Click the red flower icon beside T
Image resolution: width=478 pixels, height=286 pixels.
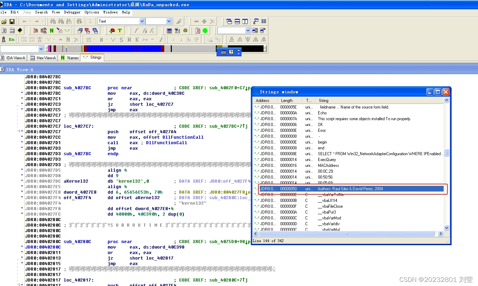tap(112, 31)
